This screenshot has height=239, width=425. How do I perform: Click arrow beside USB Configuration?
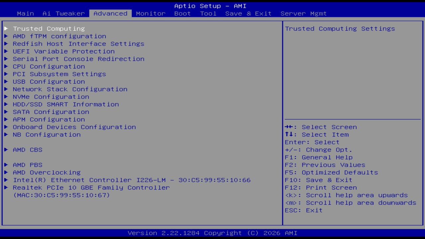click(x=6, y=82)
